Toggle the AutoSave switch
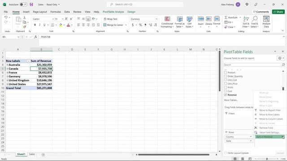The width and height of the screenshot is (287, 161). pos(23,4)
